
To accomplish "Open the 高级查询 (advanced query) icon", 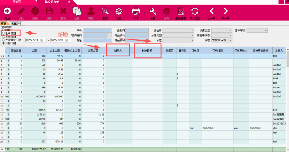I will click(x=181, y=11).
